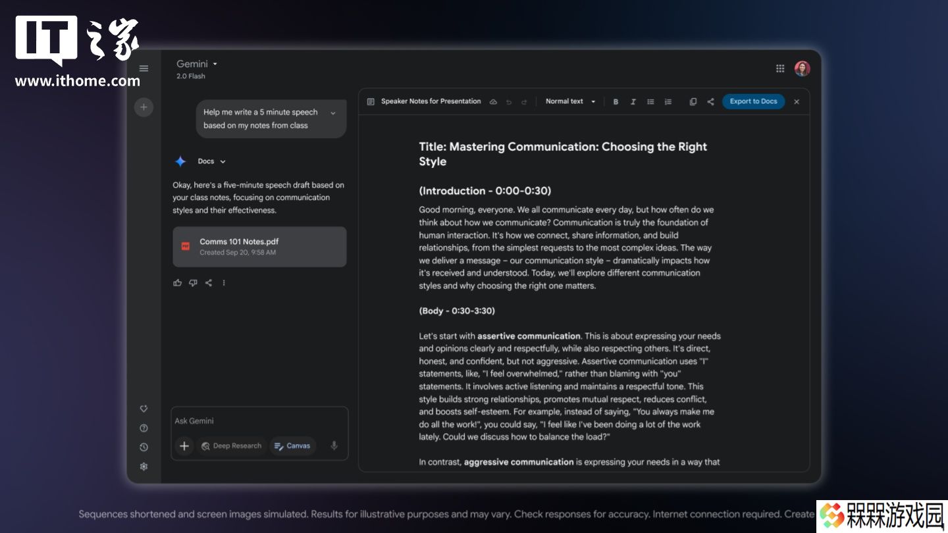This screenshot has width=948, height=533.
Task: Undo the last edit in canvas
Action: pos(509,102)
